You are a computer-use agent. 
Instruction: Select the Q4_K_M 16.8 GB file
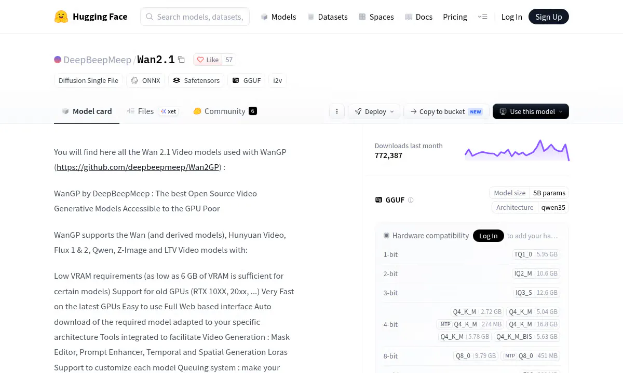533,324
